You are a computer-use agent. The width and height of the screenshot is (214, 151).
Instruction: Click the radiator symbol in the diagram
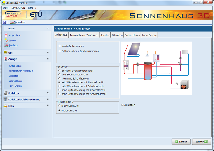coord(185,52)
